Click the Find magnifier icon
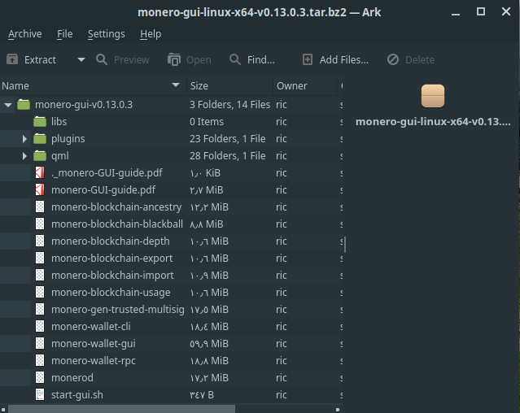The width and height of the screenshot is (520, 413). pos(235,59)
